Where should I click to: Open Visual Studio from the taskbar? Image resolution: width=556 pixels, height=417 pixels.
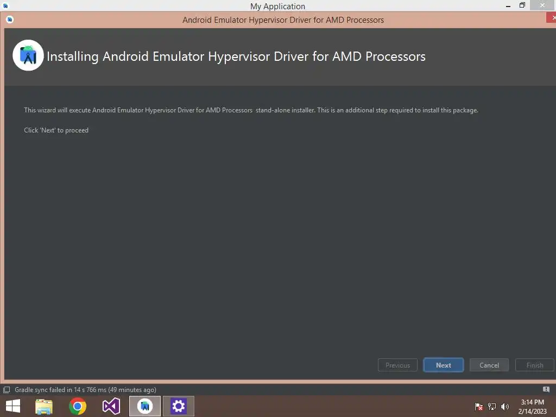pos(111,406)
